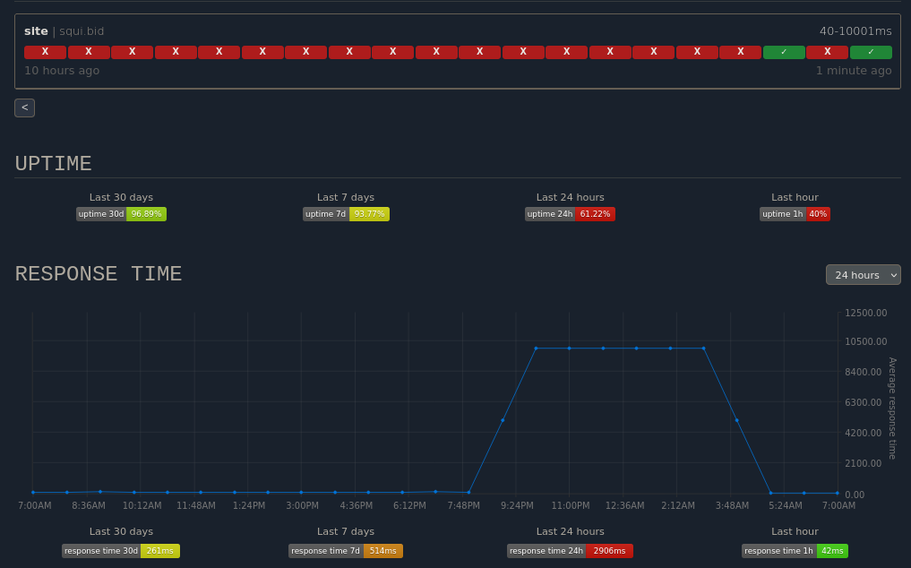Click the uptime 1h 40% badge
The image size is (911, 568).
point(795,214)
